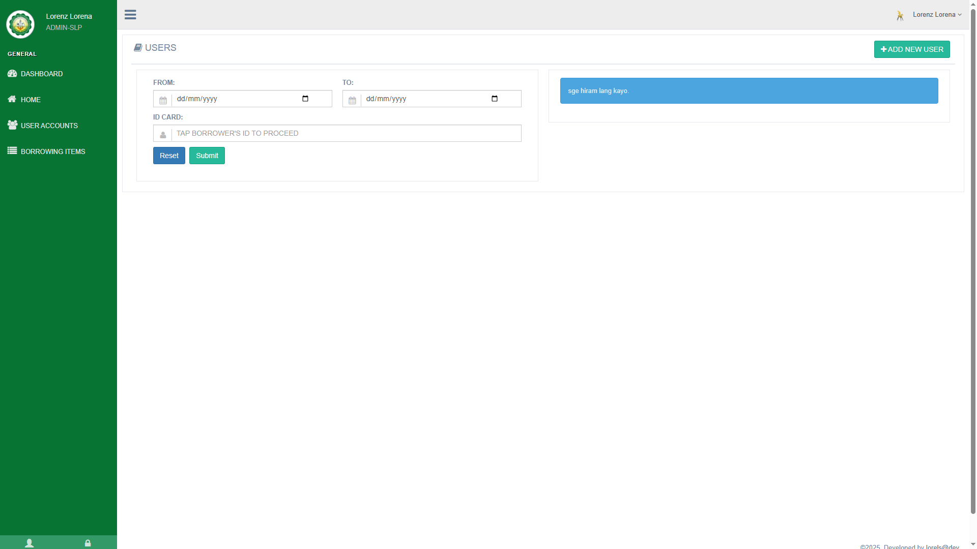The height and width of the screenshot is (549, 977).
Task: Click the calendar icon beside TO field
Action: 352,100
